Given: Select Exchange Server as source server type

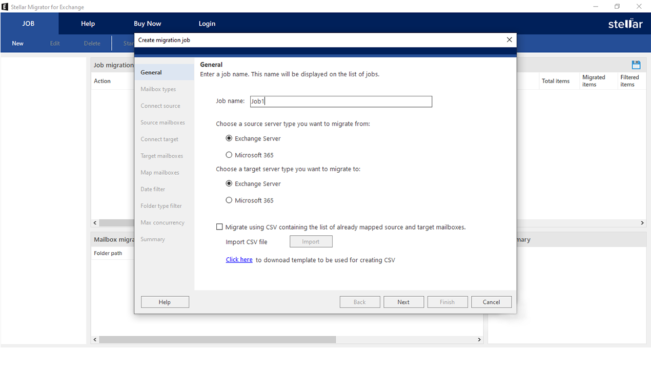Looking at the screenshot, I should point(229,138).
